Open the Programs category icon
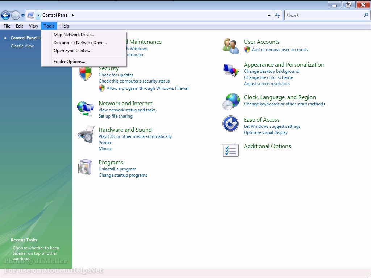371x278 pixels. (86, 167)
